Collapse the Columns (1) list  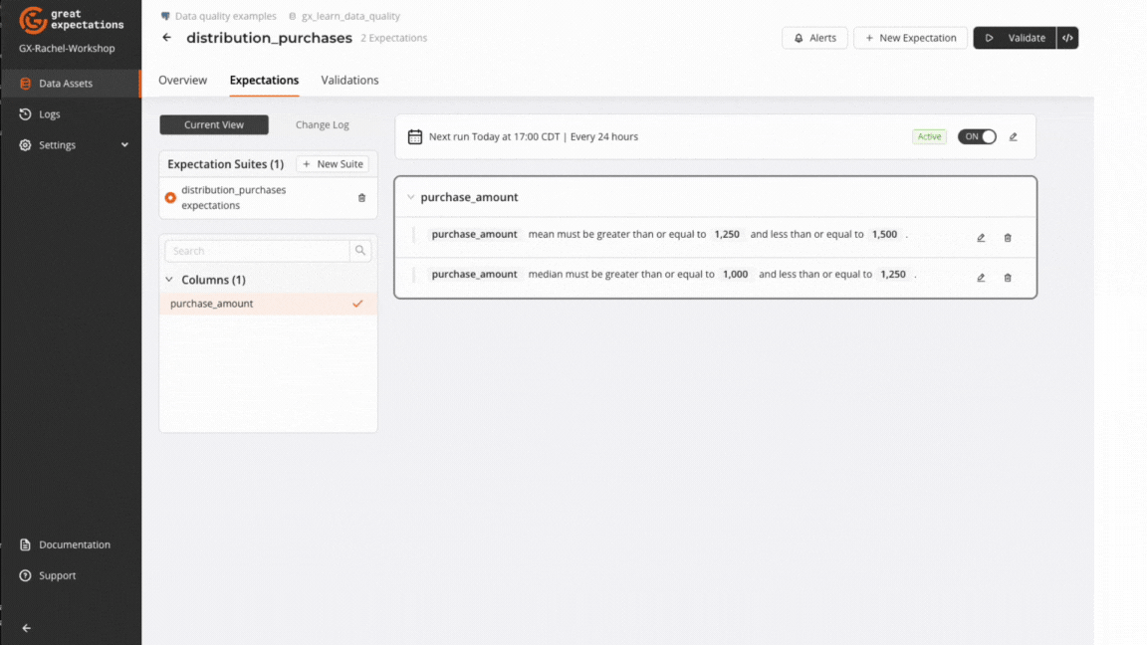point(169,280)
